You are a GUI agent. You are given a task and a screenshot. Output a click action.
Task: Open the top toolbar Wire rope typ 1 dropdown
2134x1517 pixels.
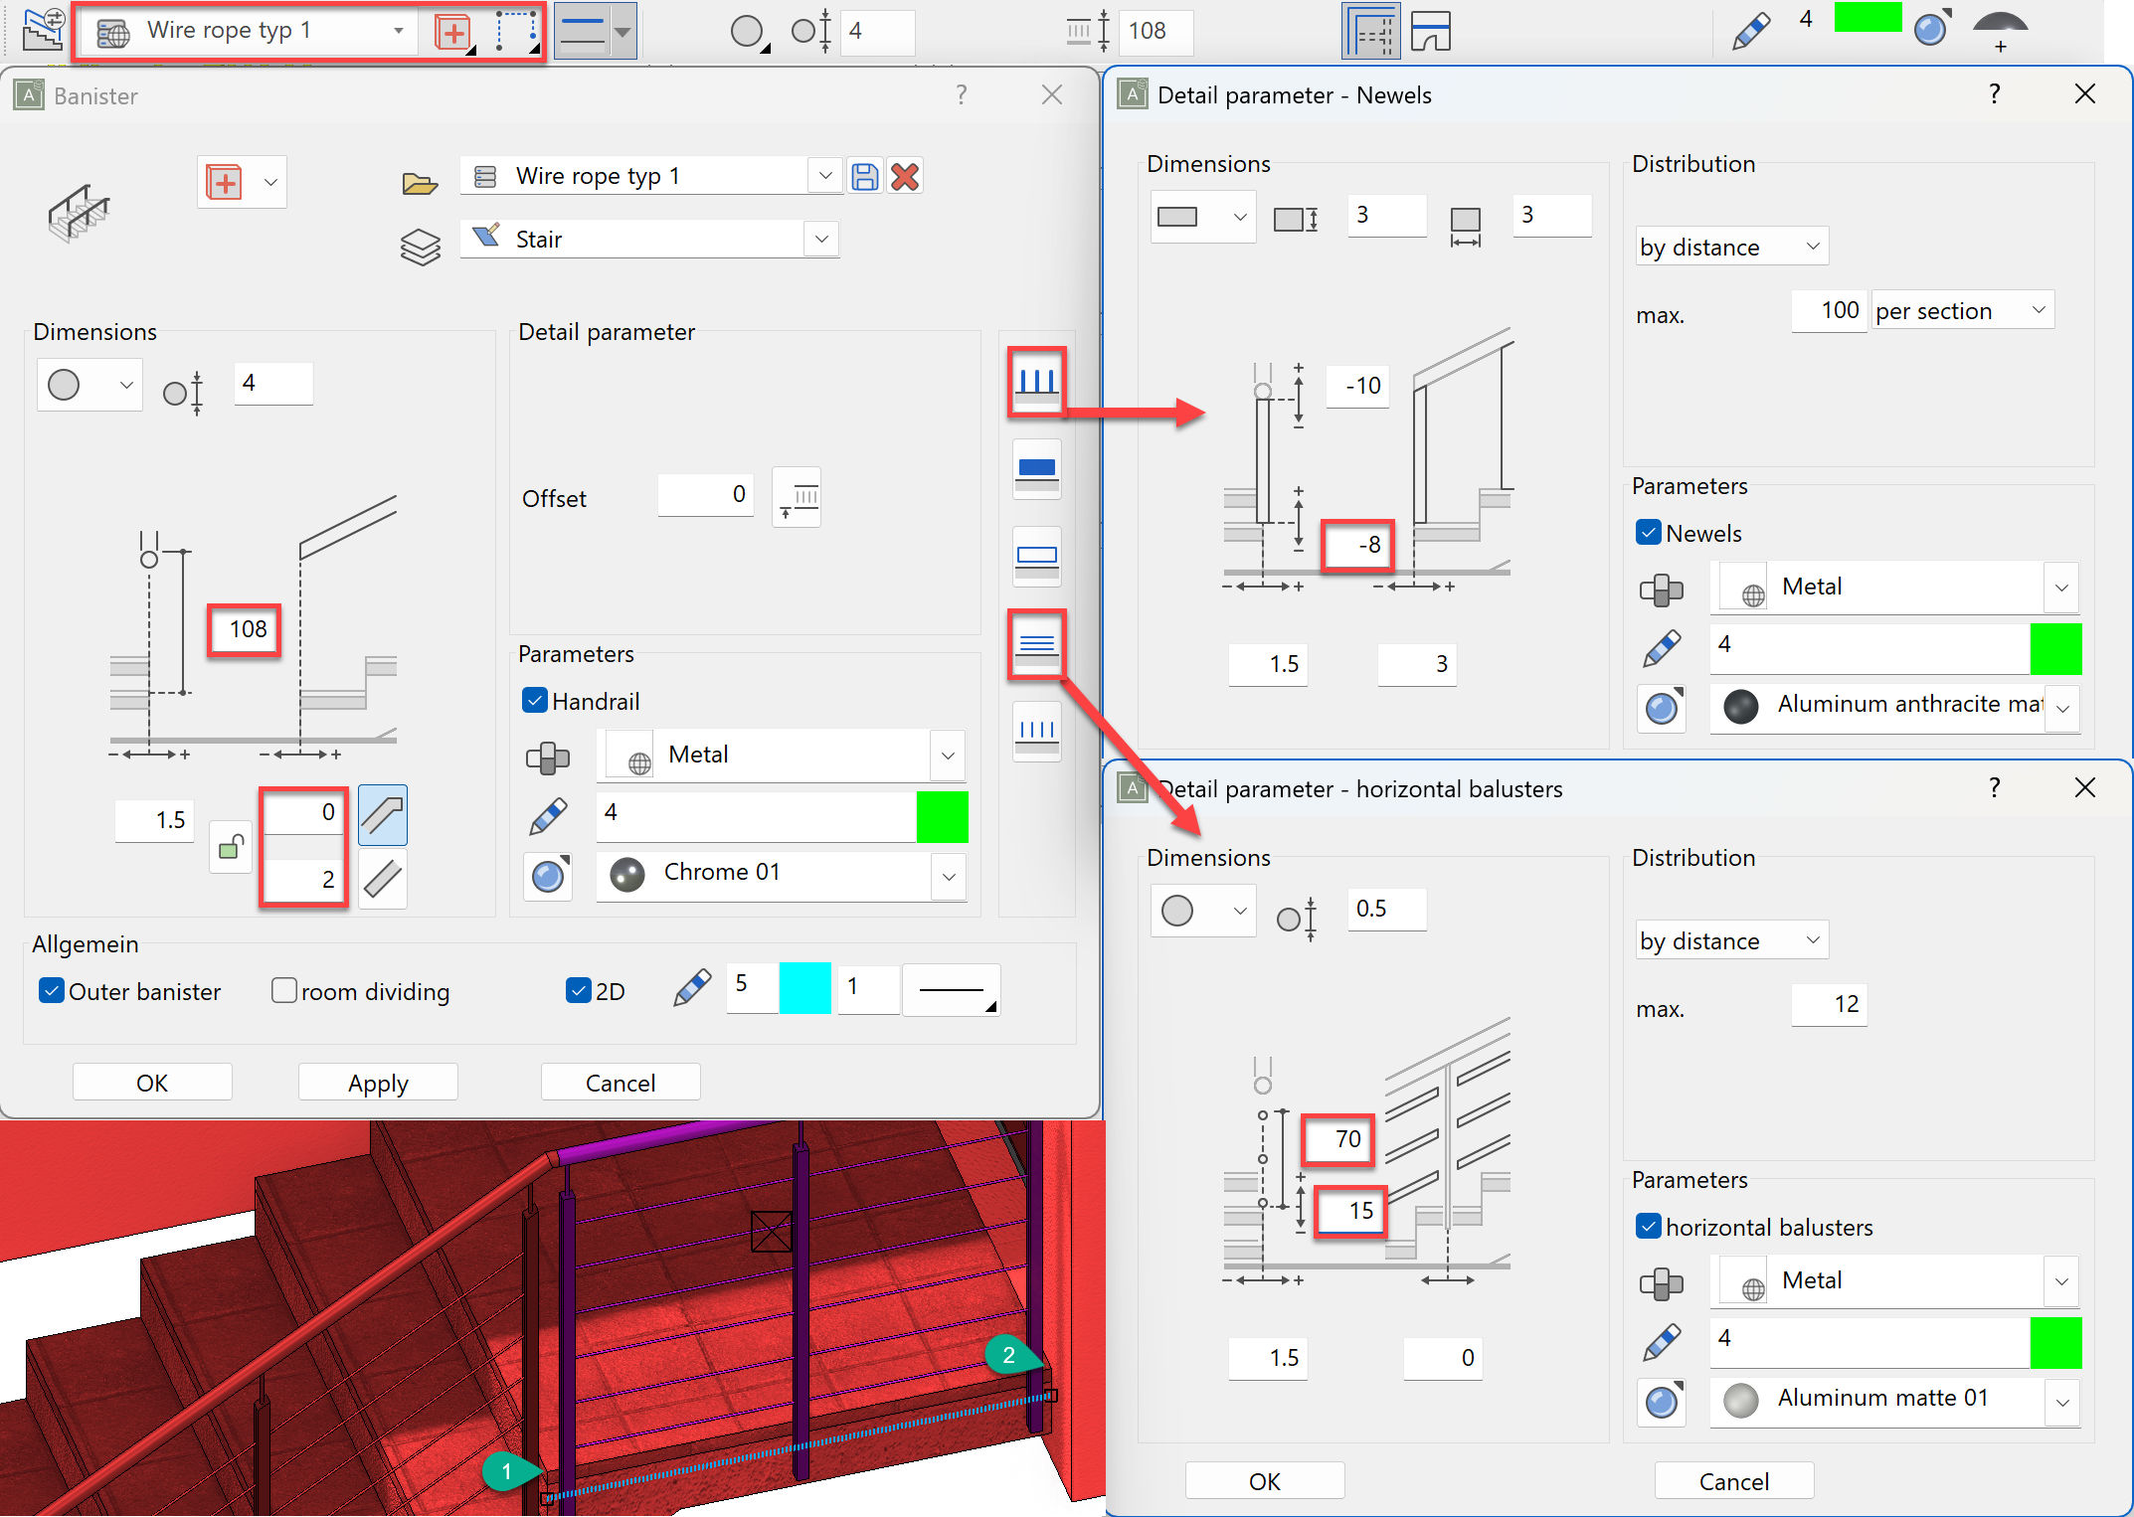399,31
